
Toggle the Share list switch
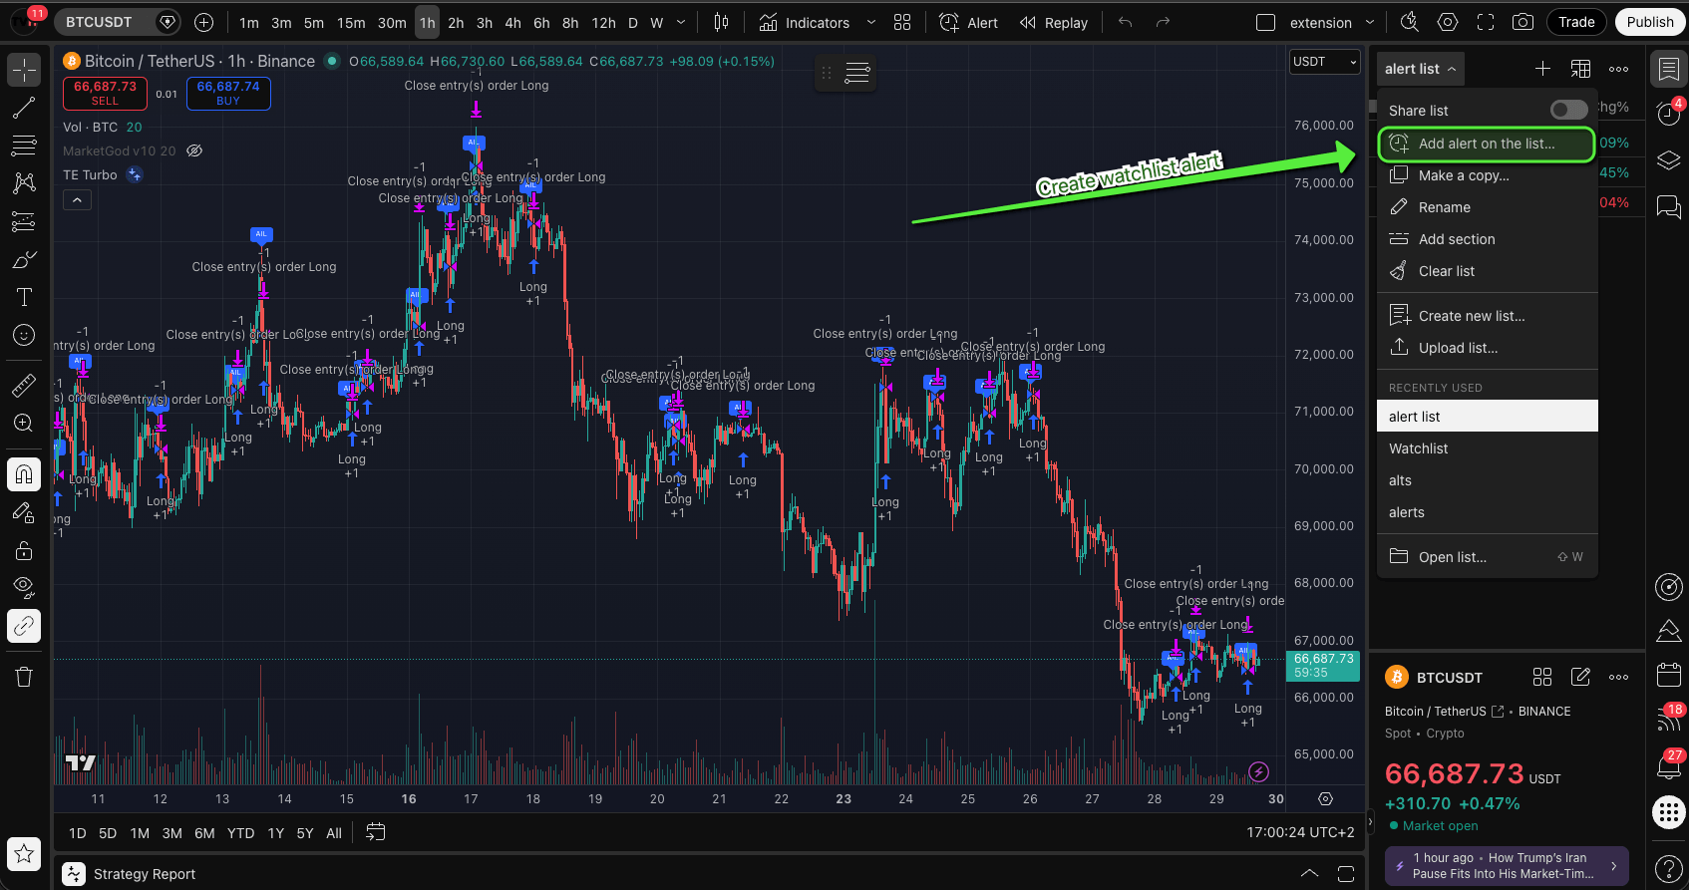[x=1568, y=110]
